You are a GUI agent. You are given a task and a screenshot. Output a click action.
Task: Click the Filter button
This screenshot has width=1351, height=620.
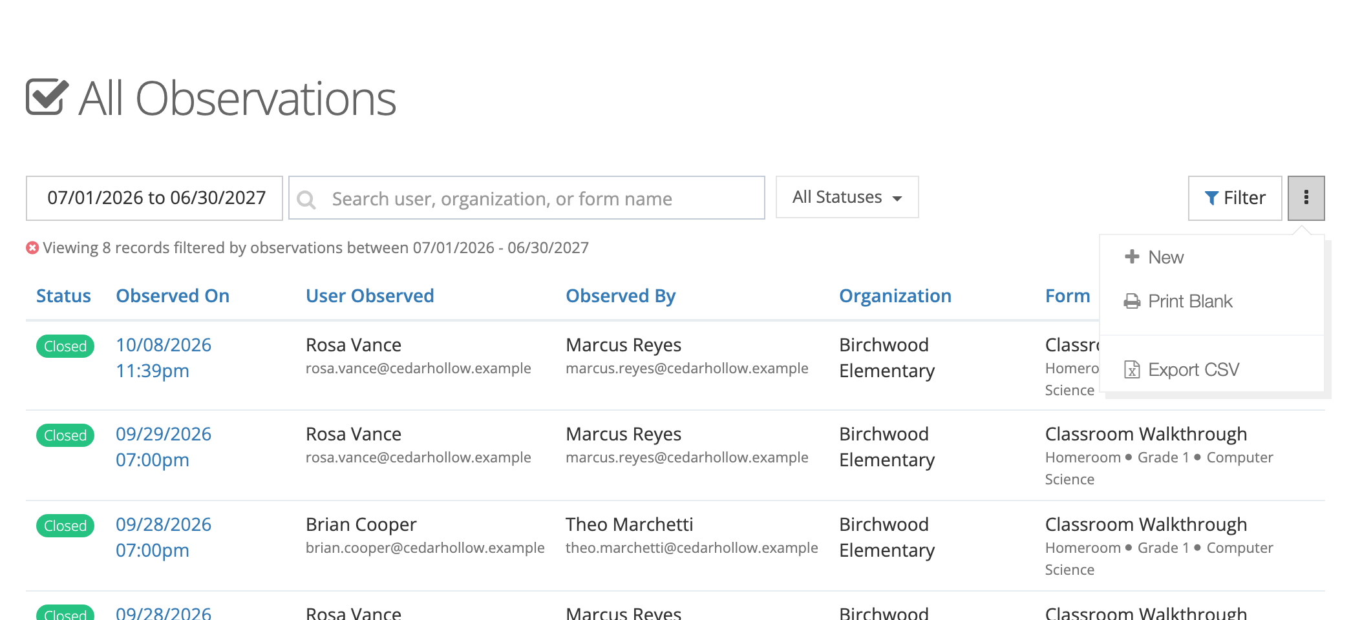(x=1235, y=198)
